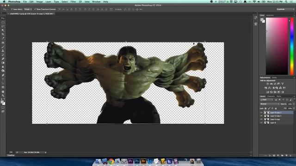Open the collapsed History panel icon
The width and height of the screenshot is (296, 166).
[x=256, y=18]
